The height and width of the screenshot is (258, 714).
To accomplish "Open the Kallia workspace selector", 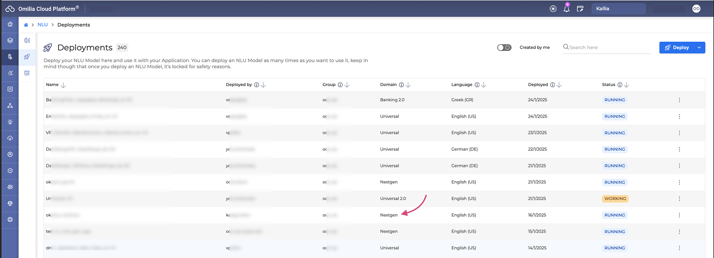I will (618, 9).
